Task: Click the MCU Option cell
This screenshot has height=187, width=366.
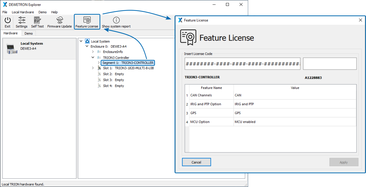Action: pyautogui.click(x=211, y=122)
